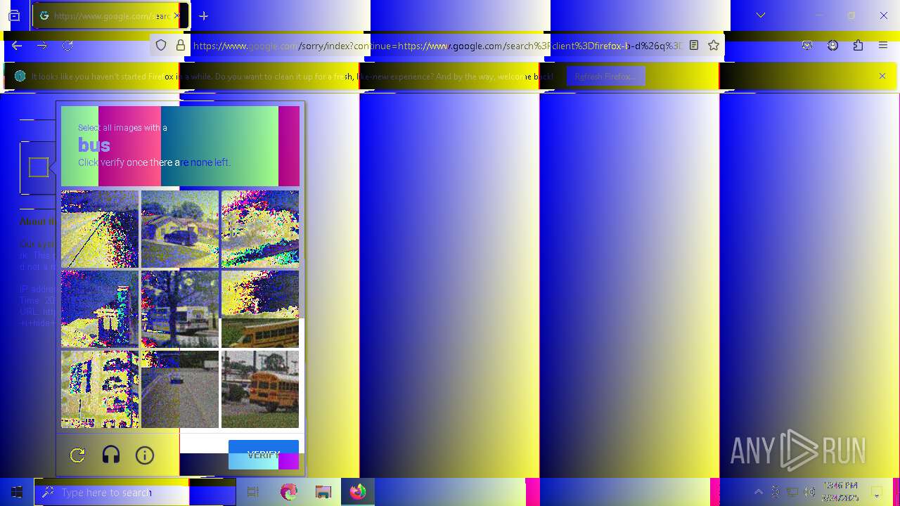Select tile with yellow school bus
The width and height of the screenshot is (900, 506).
pyautogui.click(x=260, y=389)
